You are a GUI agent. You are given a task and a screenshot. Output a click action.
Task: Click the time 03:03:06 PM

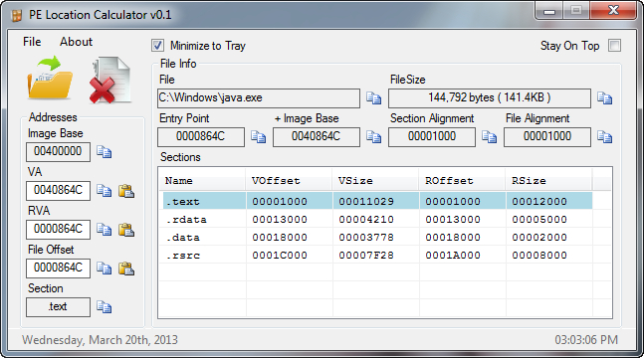586,340
